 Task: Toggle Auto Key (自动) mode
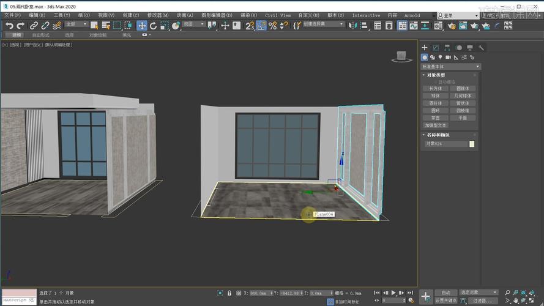445,293
